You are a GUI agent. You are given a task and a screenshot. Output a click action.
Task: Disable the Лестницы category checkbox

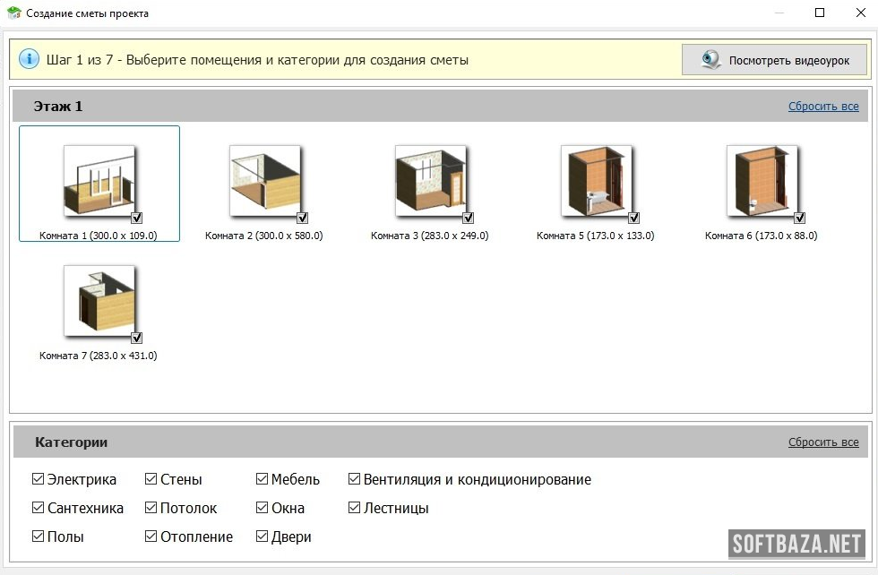355,508
